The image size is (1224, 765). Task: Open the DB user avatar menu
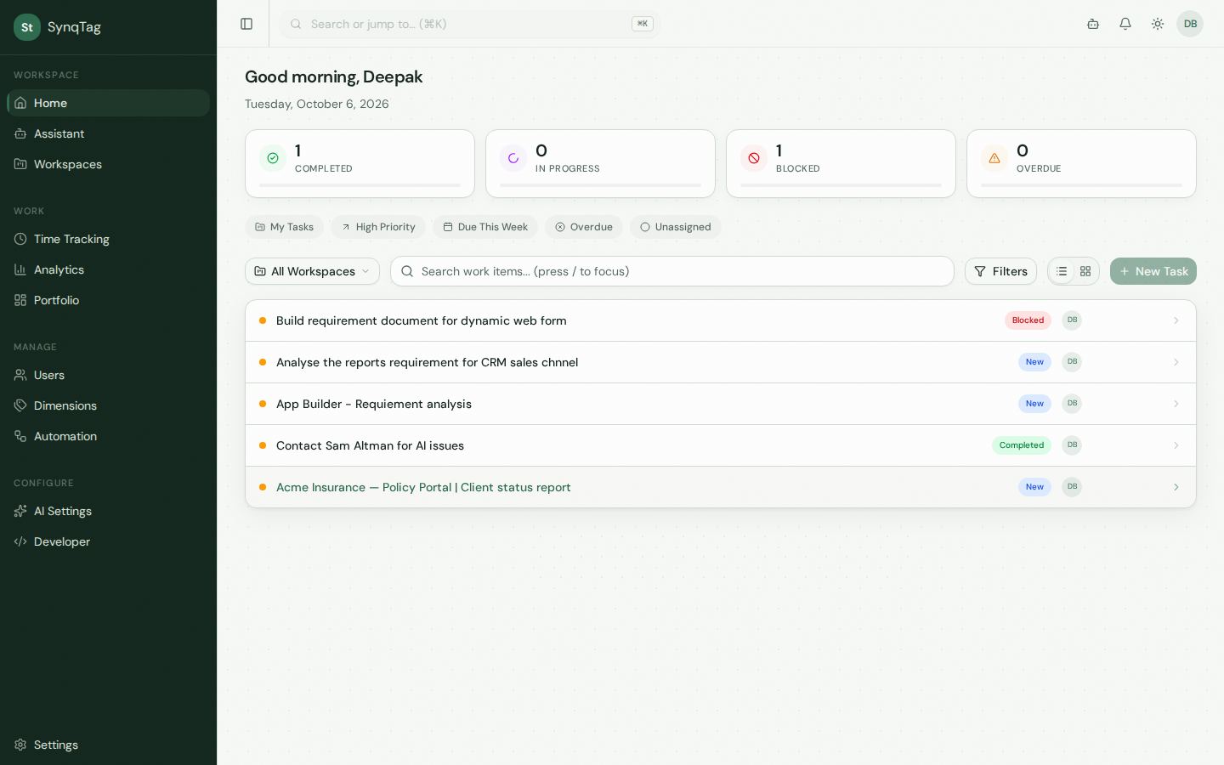pyautogui.click(x=1190, y=24)
